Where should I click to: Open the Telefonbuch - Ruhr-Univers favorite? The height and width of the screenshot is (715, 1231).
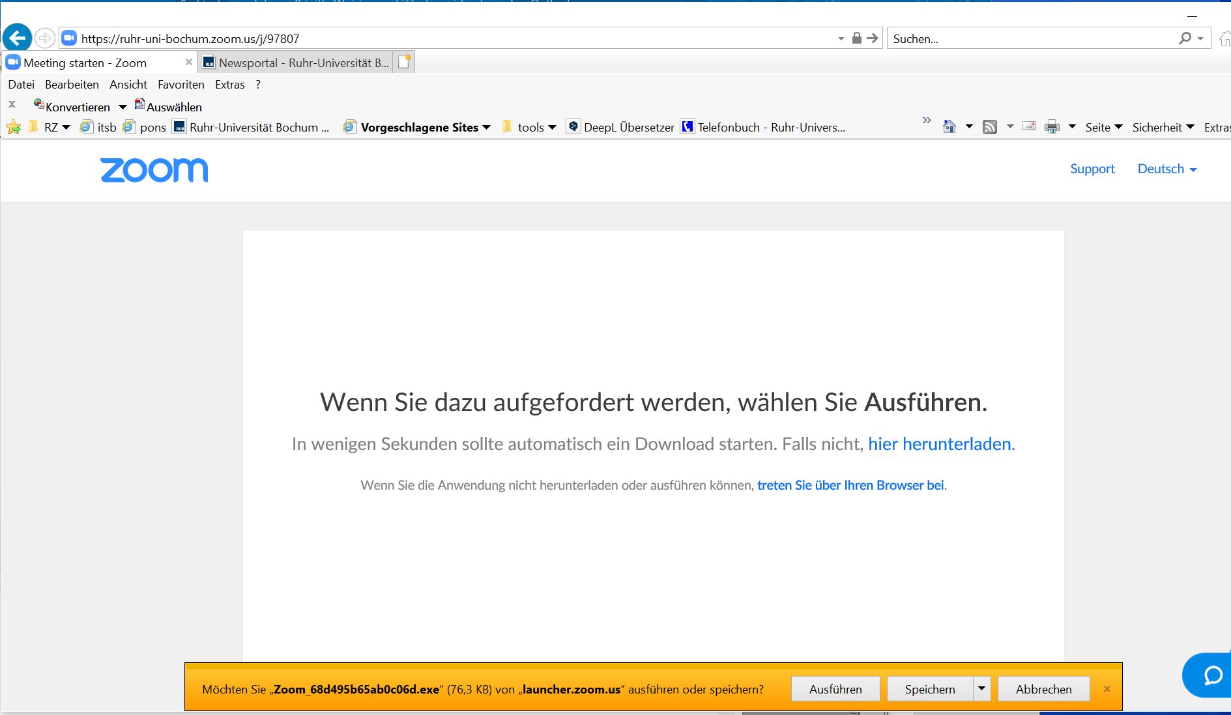763,127
